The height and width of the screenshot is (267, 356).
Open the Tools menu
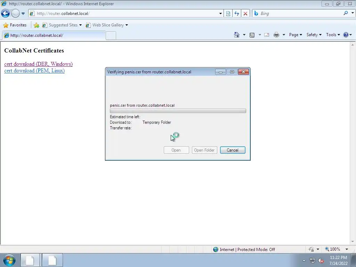[333, 35]
